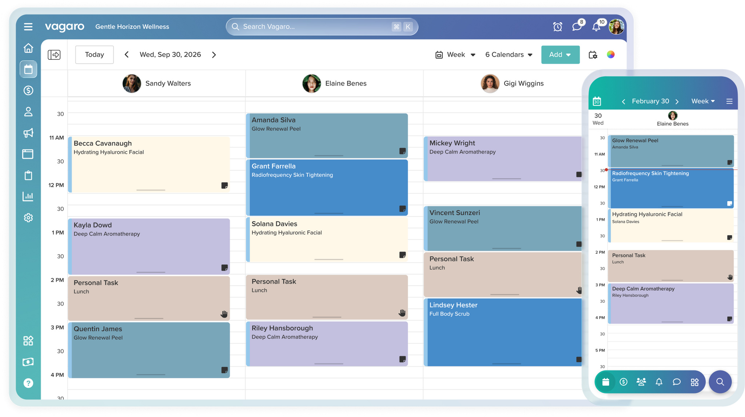This screenshot has width=745, height=417.
Task: Open Mickey Wright's Deep Calm Aromatherapy appointment
Action: pos(503,159)
